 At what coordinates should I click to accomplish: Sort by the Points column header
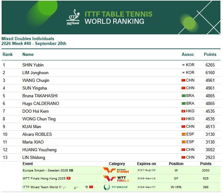pyautogui.click(x=210, y=54)
